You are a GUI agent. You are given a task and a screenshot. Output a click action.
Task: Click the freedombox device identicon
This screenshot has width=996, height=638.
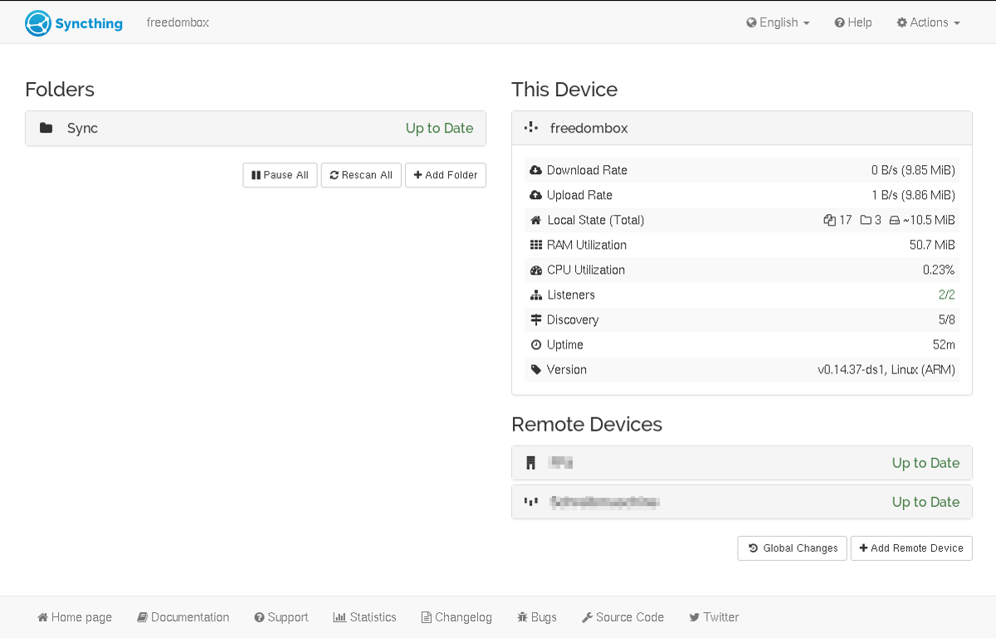point(531,128)
